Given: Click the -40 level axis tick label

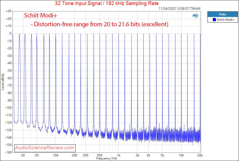Looking at the screenshot, I should (9, 63).
